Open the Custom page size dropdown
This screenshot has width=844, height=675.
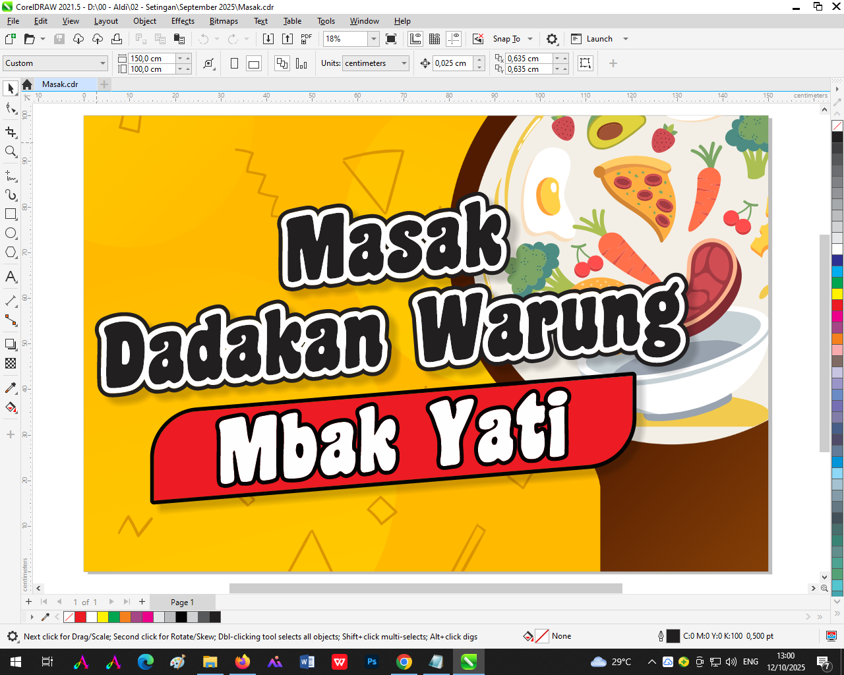(x=103, y=63)
